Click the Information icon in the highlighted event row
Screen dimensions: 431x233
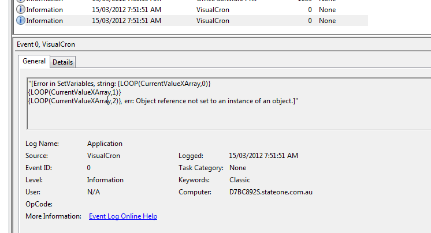coord(21,21)
